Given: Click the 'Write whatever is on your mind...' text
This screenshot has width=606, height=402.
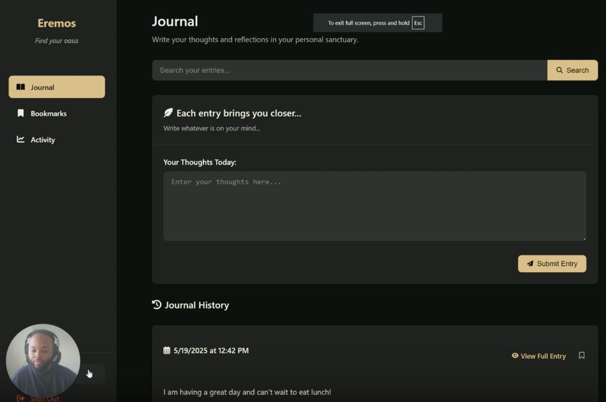Looking at the screenshot, I should [x=211, y=128].
